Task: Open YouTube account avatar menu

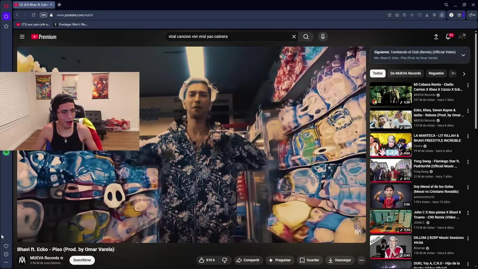Action: point(462,37)
